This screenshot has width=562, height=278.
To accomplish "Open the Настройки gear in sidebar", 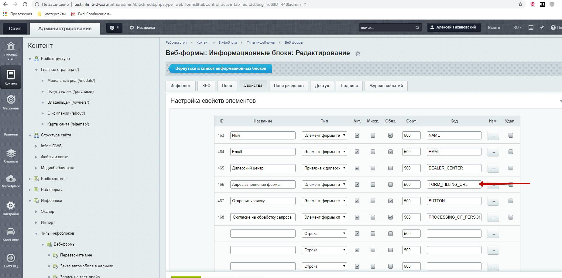I will pyautogui.click(x=11, y=208).
